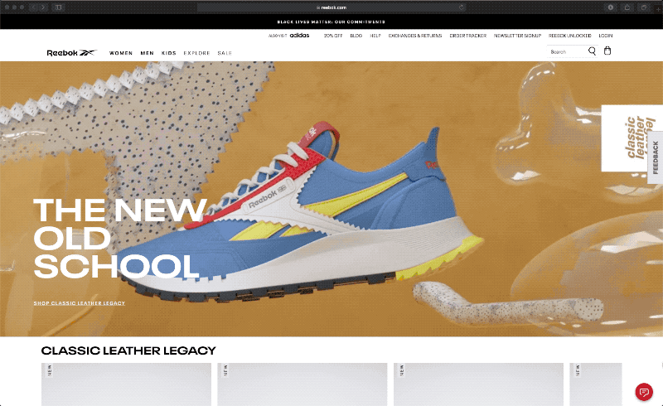Reload the page with the refresh icon
This screenshot has width=663, height=406.
point(462,7)
